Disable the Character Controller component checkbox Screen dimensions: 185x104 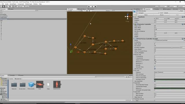(x=137, y=24)
